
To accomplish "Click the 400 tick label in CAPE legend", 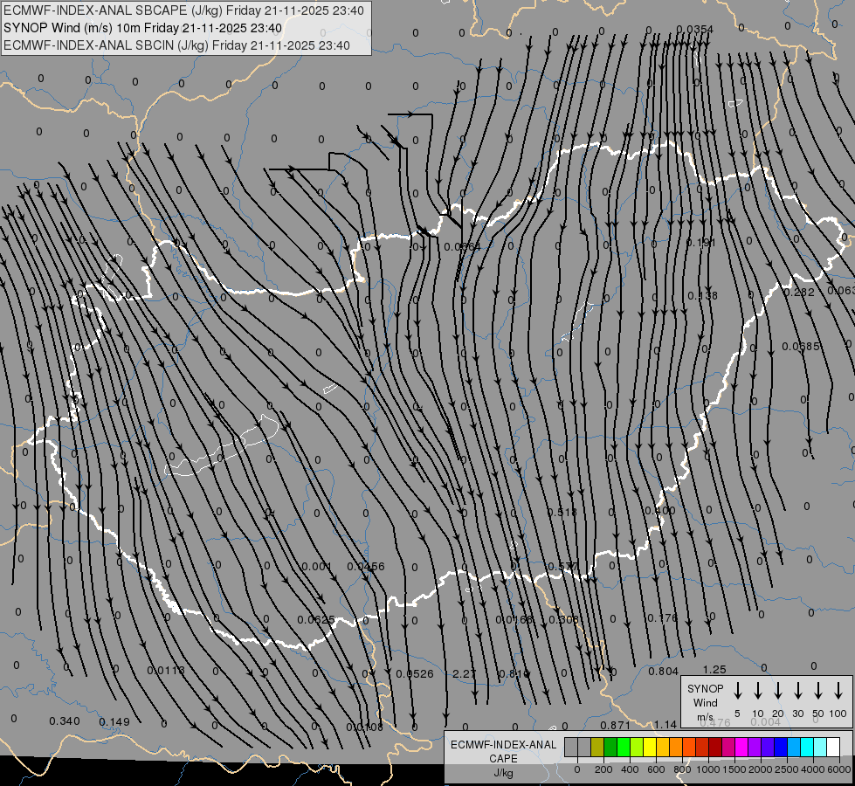I will 630,769.
